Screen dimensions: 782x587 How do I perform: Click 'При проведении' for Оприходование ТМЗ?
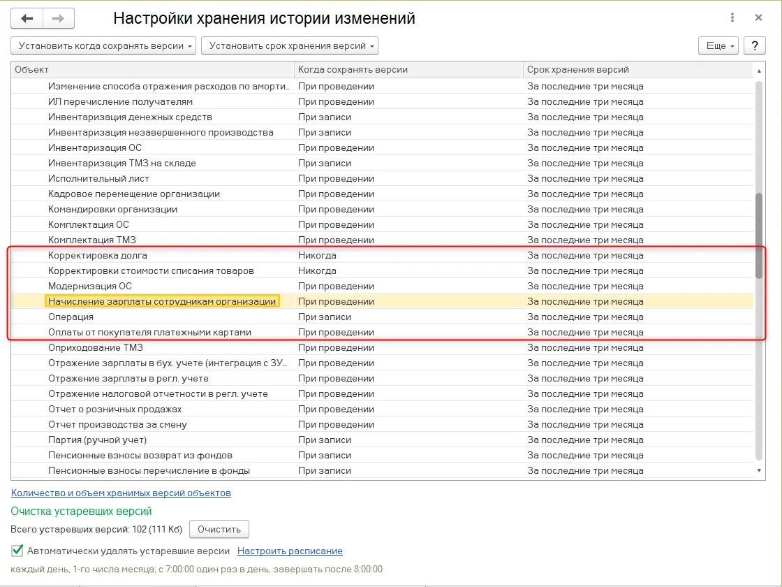336,348
